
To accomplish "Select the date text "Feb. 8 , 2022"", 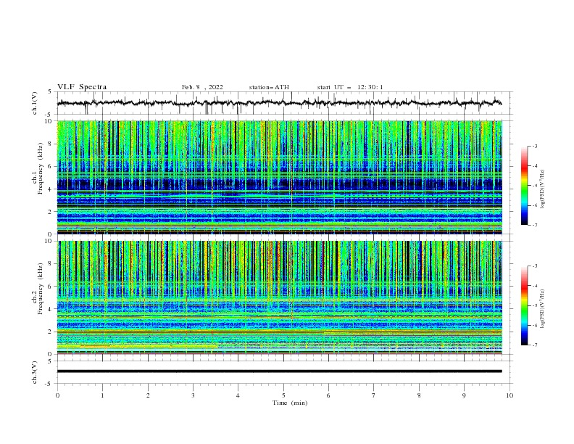I will 202,87.
